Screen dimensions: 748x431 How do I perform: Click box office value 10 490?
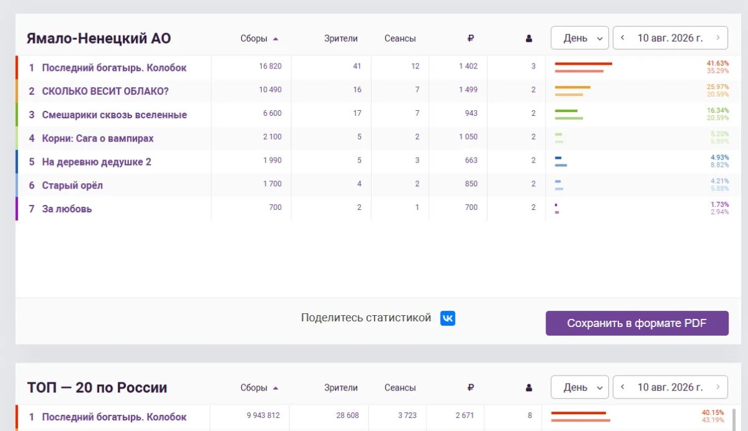pyautogui.click(x=271, y=90)
